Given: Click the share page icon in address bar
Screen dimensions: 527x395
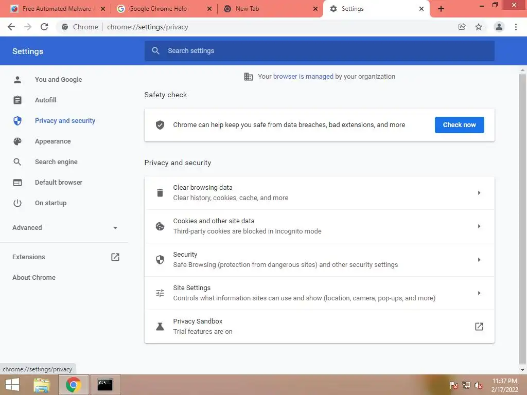Looking at the screenshot, I should click(x=462, y=27).
